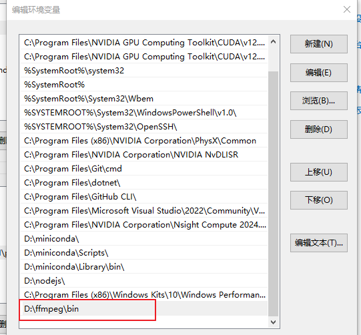Select the GitHub CLI\ path entry
The height and width of the screenshot is (335, 361).
point(144,197)
